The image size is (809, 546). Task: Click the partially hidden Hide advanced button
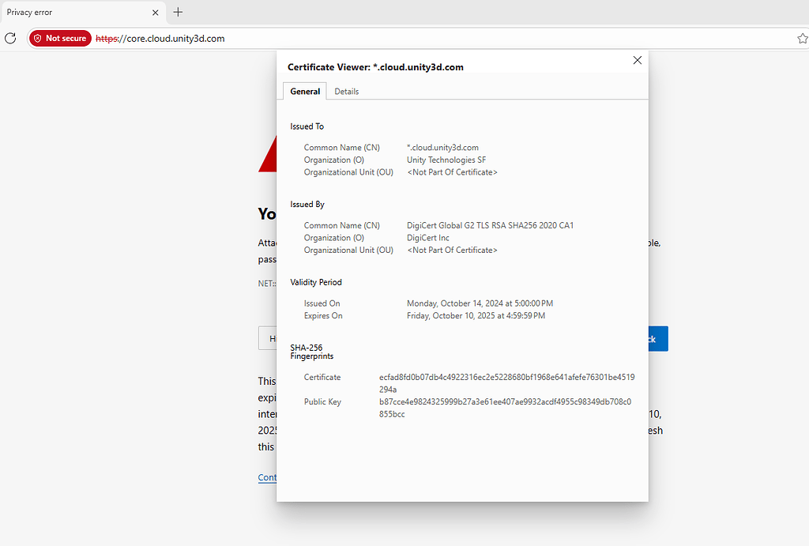pyautogui.click(x=269, y=338)
